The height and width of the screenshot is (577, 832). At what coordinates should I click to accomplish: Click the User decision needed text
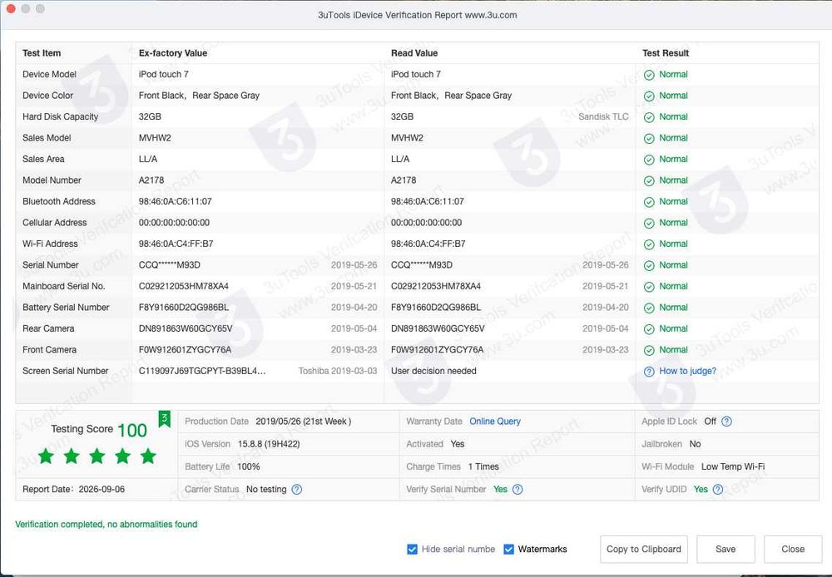[433, 372]
